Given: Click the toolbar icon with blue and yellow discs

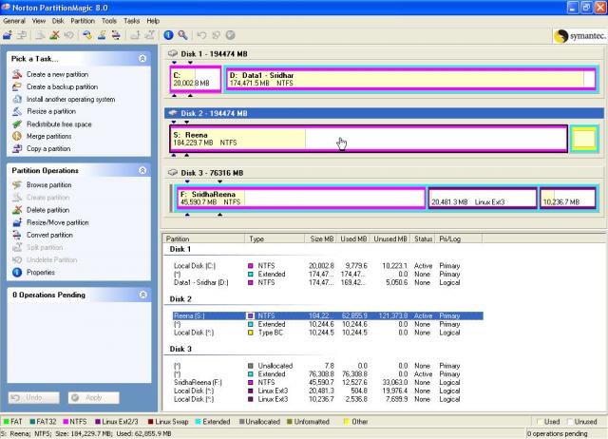Looking at the screenshot, I should coord(87,35).
